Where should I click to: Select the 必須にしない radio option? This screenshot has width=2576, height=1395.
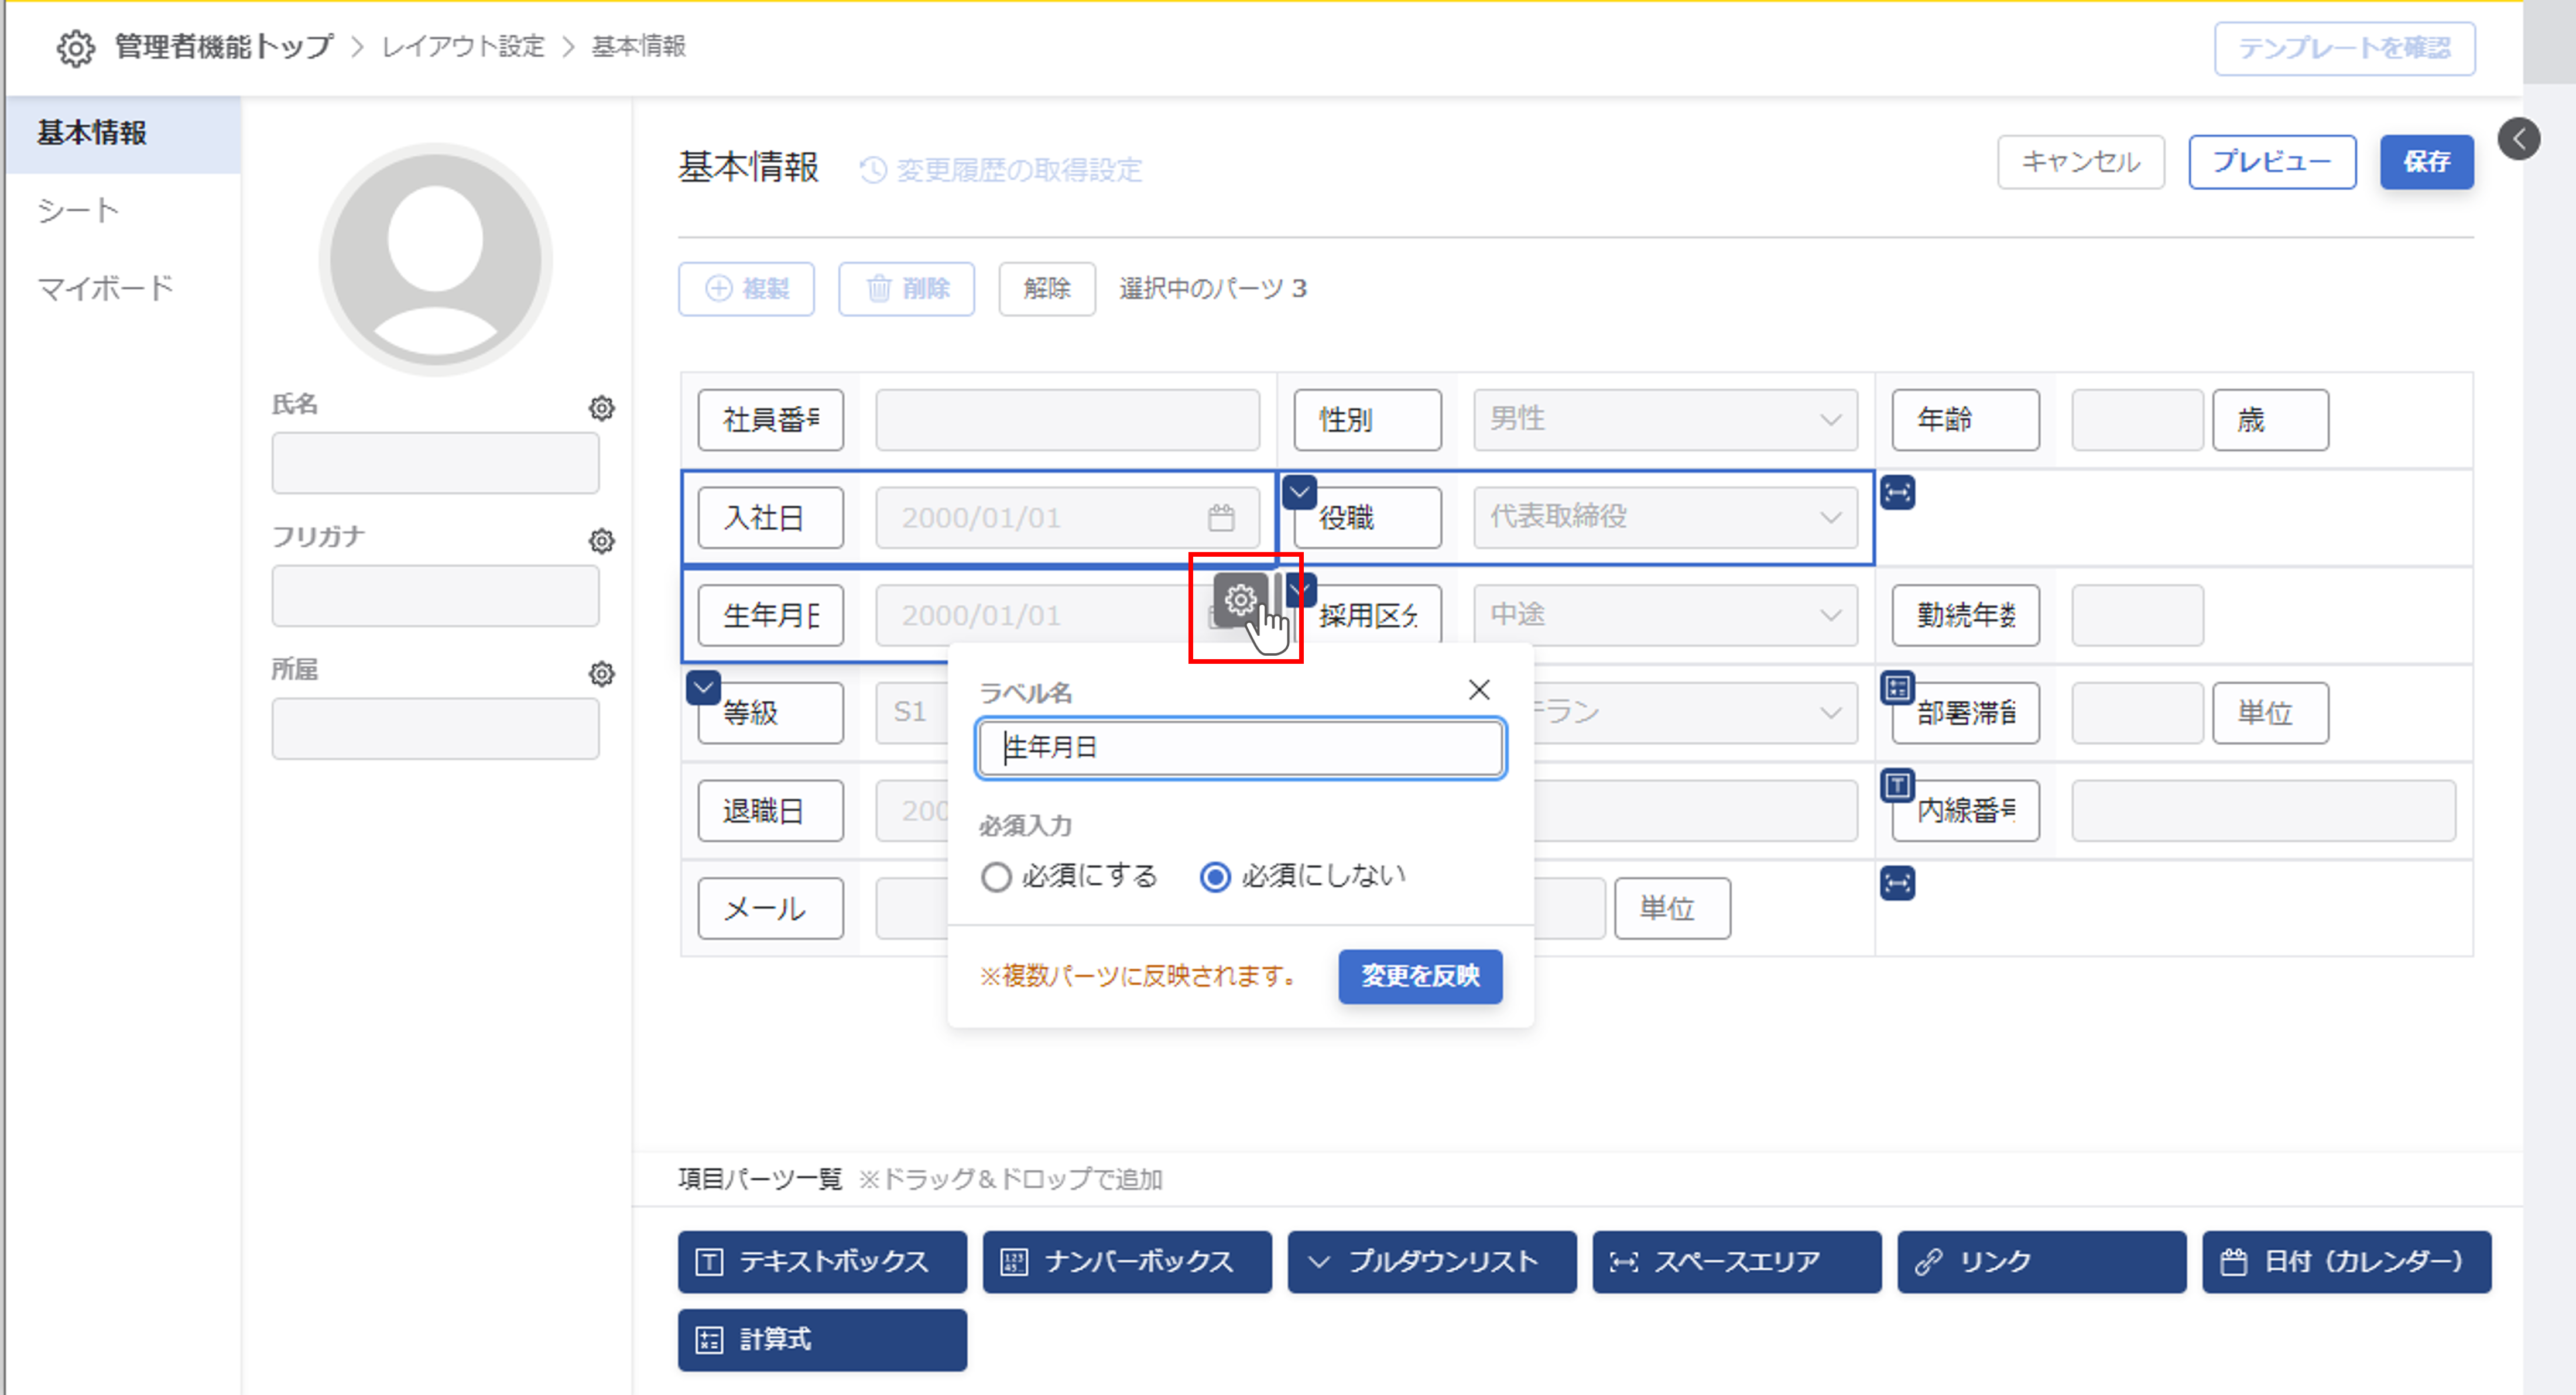point(1215,877)
